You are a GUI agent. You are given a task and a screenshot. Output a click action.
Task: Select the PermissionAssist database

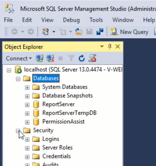pyautogui.click(x=63, y=122)
